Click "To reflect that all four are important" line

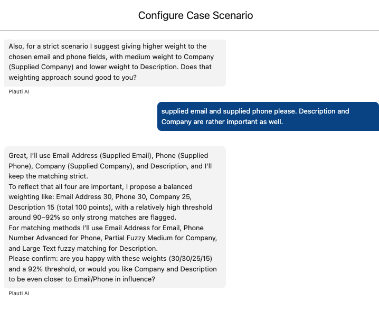100,187
